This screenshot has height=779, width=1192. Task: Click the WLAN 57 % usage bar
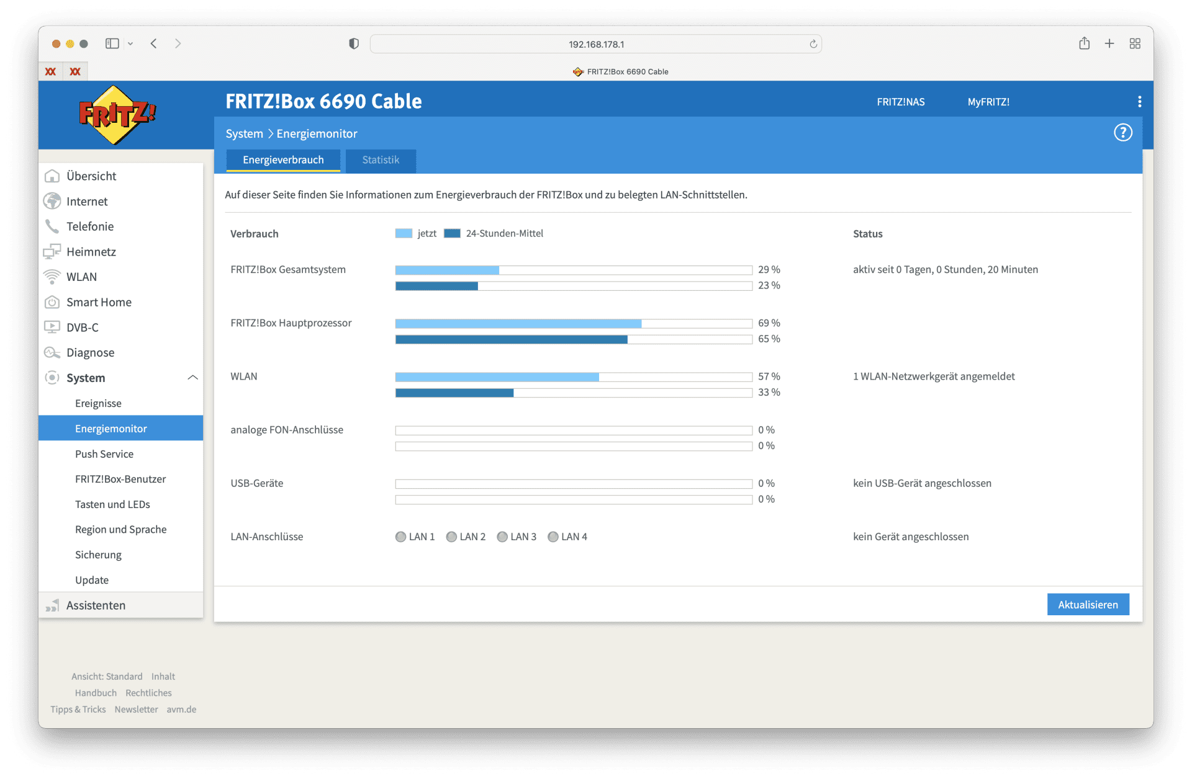tap(574, 377)
